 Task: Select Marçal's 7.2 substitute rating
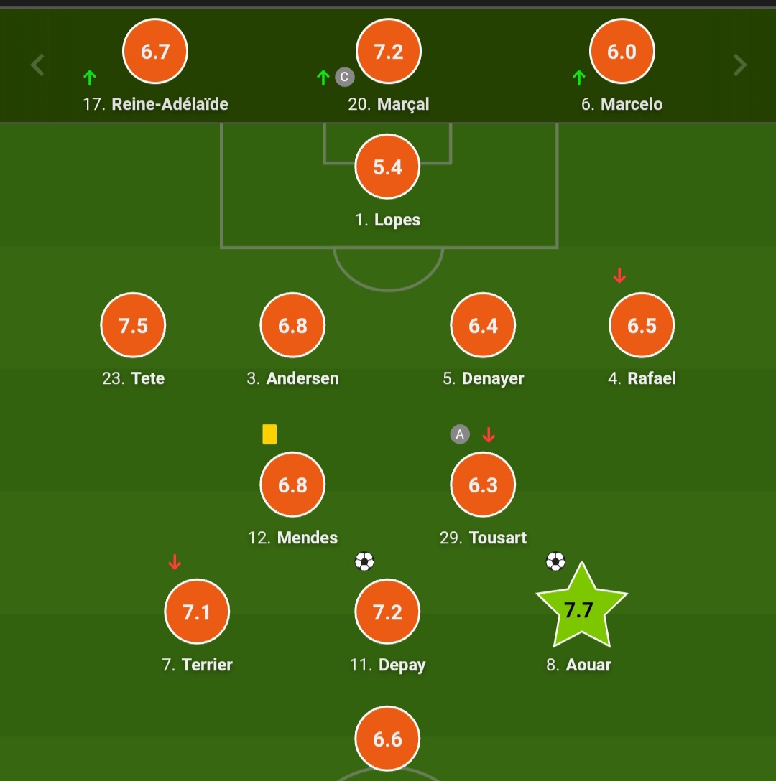click(x=389, y=51)
